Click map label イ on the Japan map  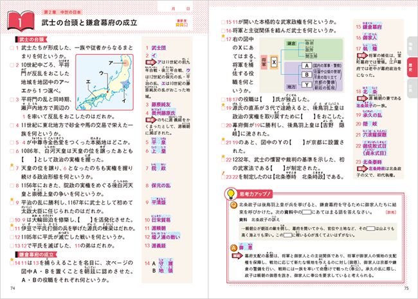[124, 101]
